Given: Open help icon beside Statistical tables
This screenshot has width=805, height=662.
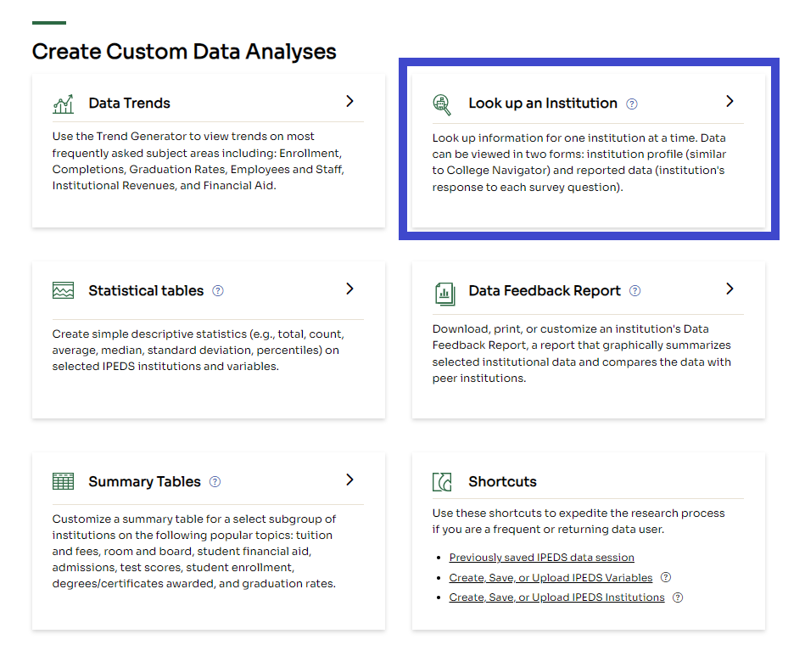Looking at the screenshot, I should tap(218, 290).
